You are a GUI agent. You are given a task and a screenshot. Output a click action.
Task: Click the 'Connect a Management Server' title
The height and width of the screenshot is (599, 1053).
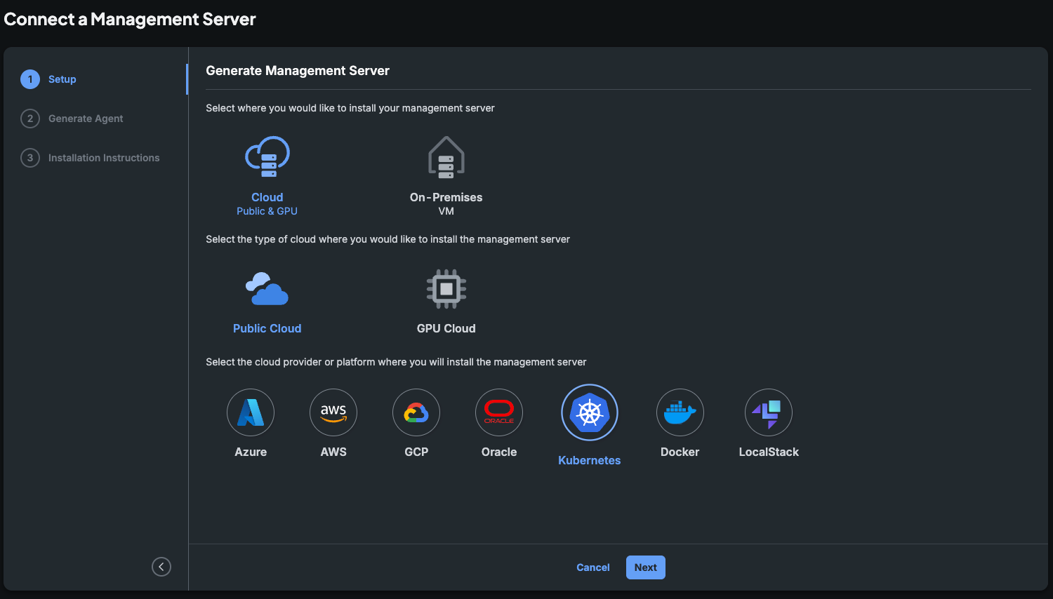(x=130, y=19)
